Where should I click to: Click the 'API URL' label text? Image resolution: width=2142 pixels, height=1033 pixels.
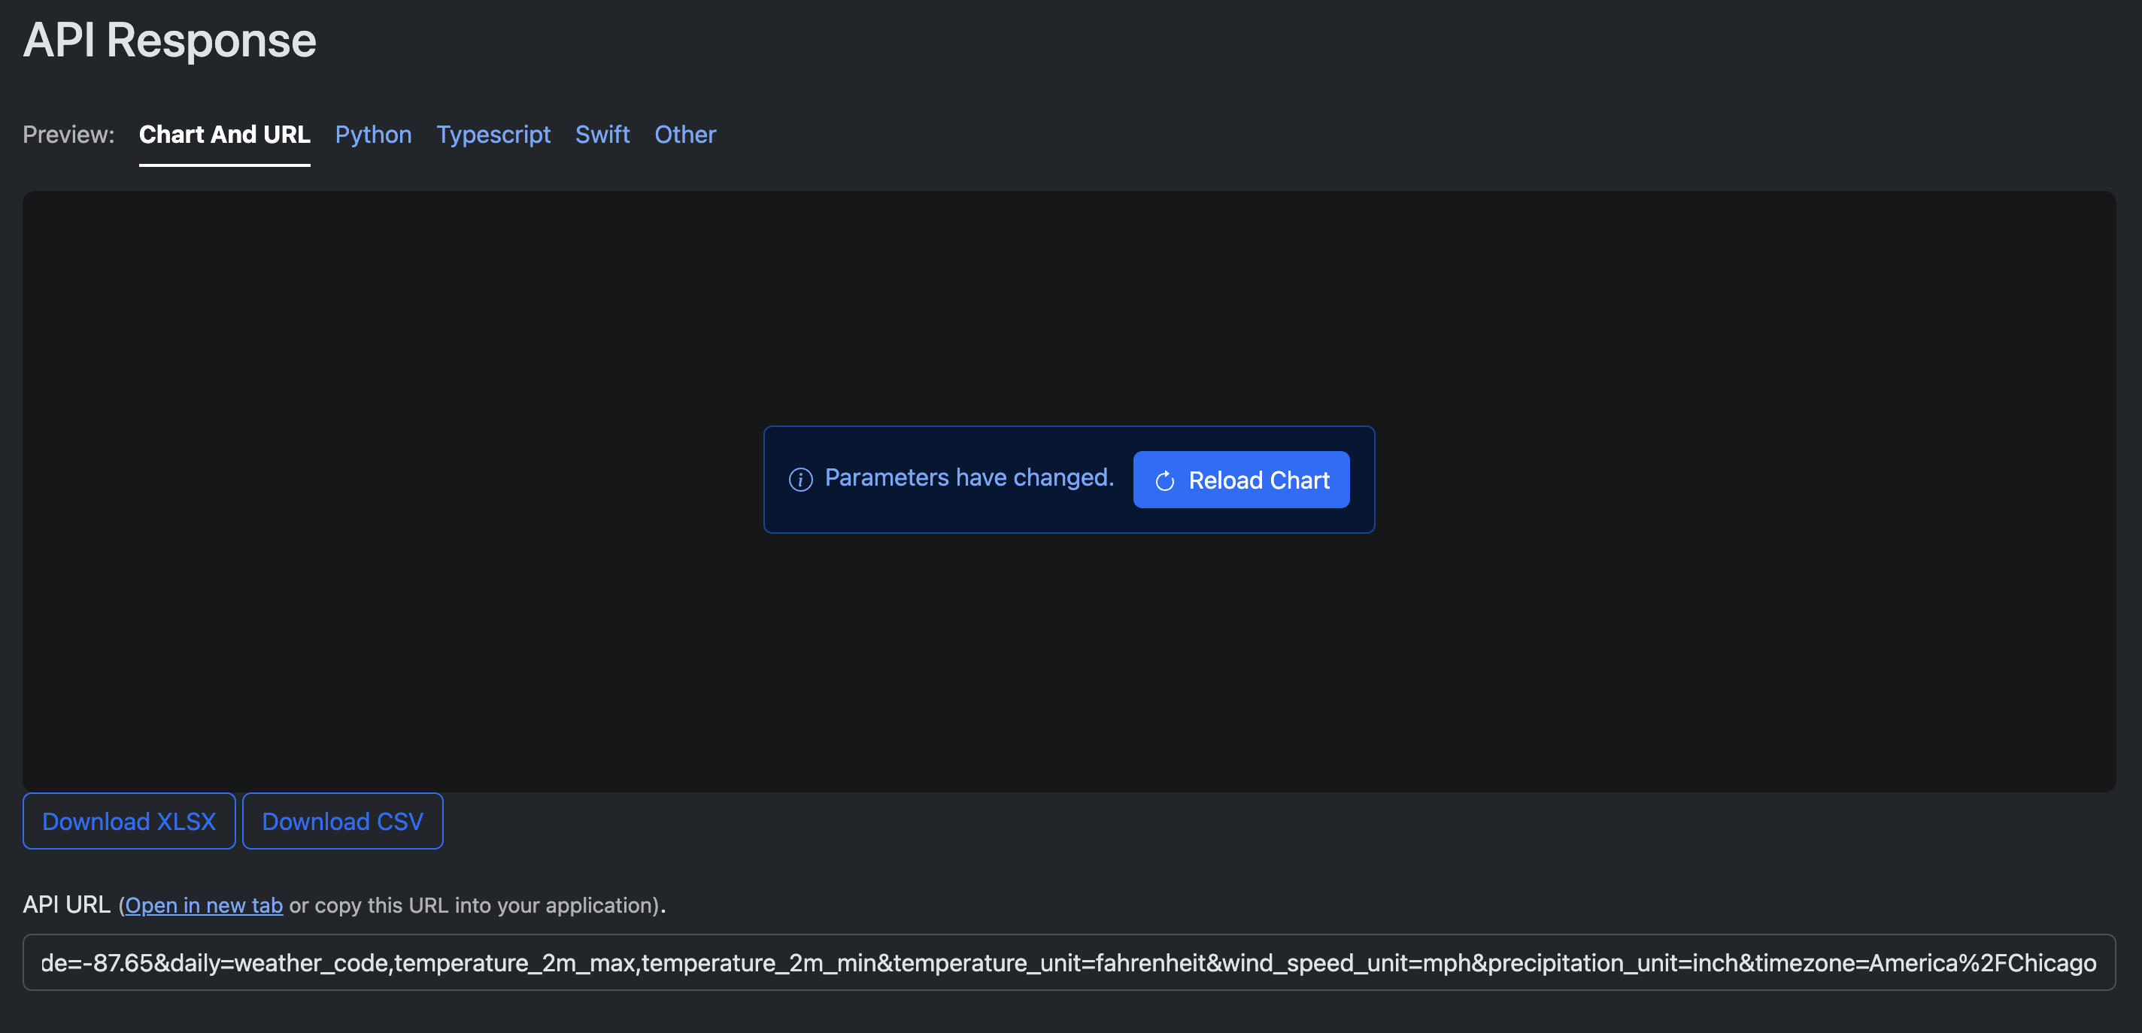click(66, 905)
